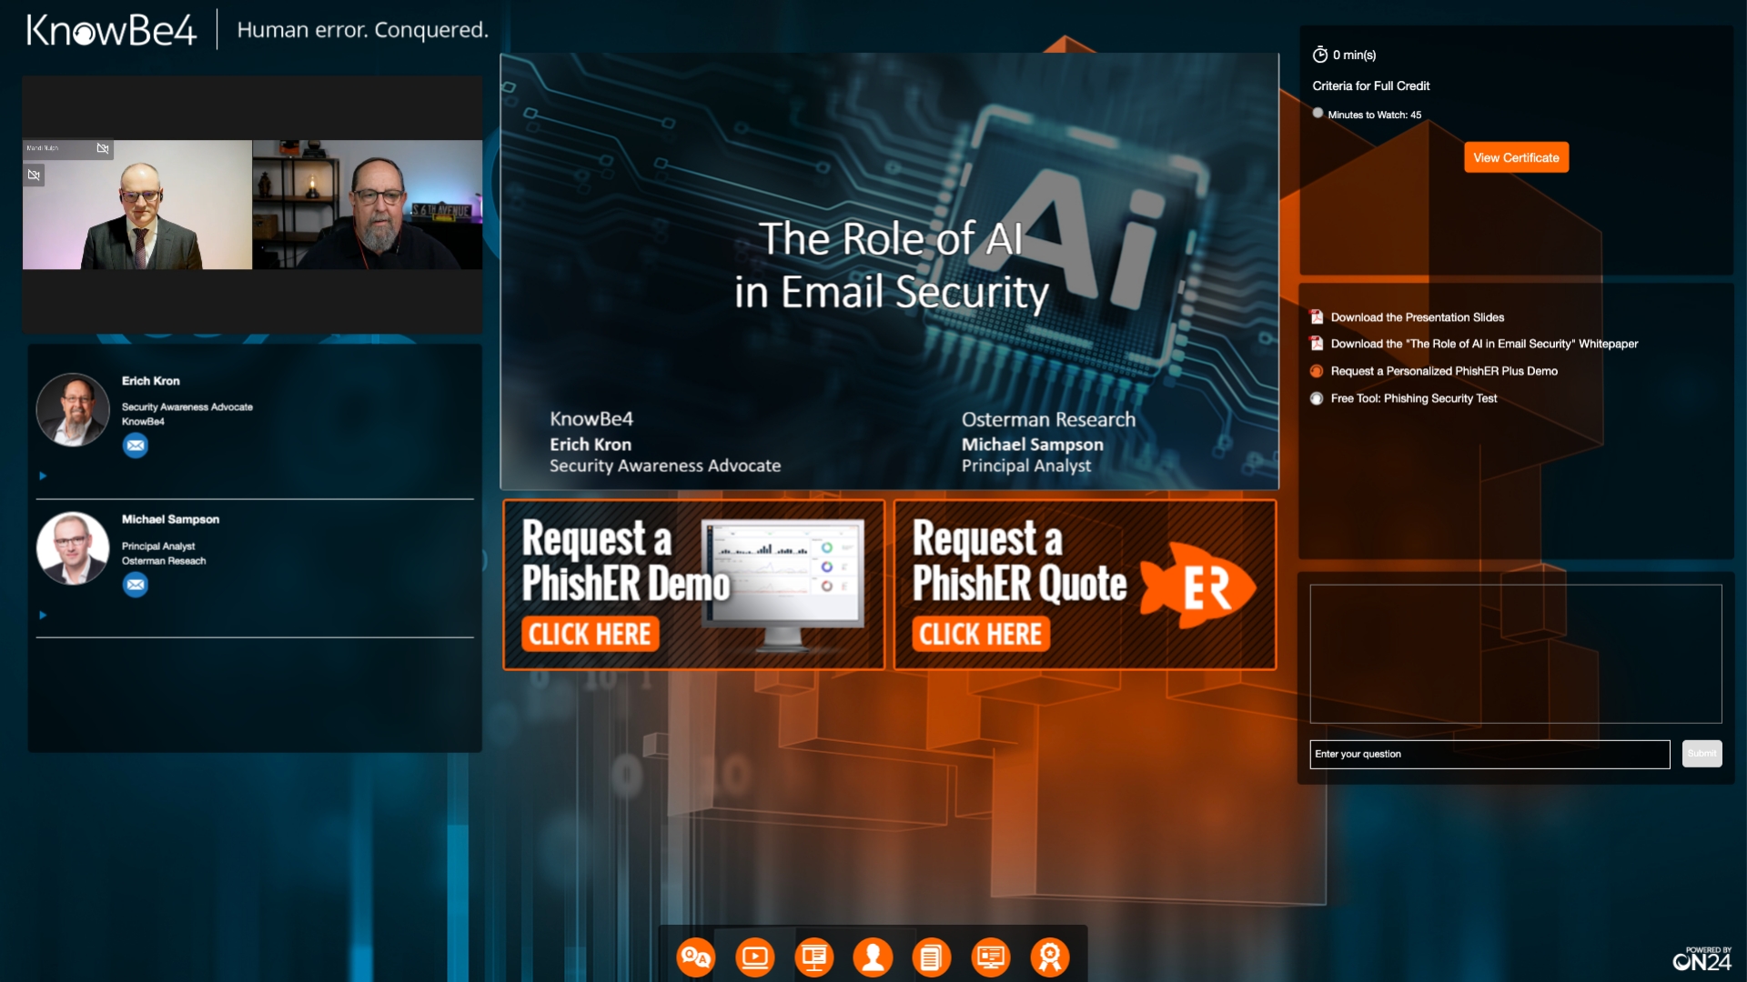This screenshot has width=1747, height=982.
Task: Click the dashboard monitor image on Demo banner
Action: [x=783, y=584]
